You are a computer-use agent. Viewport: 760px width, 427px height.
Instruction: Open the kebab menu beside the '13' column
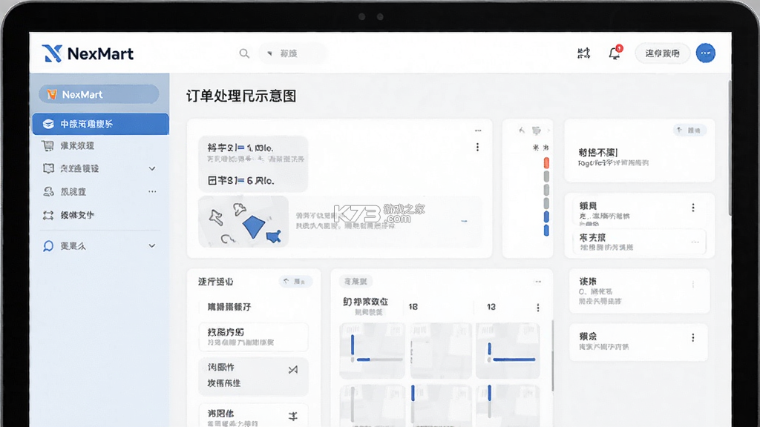[538, 308]
